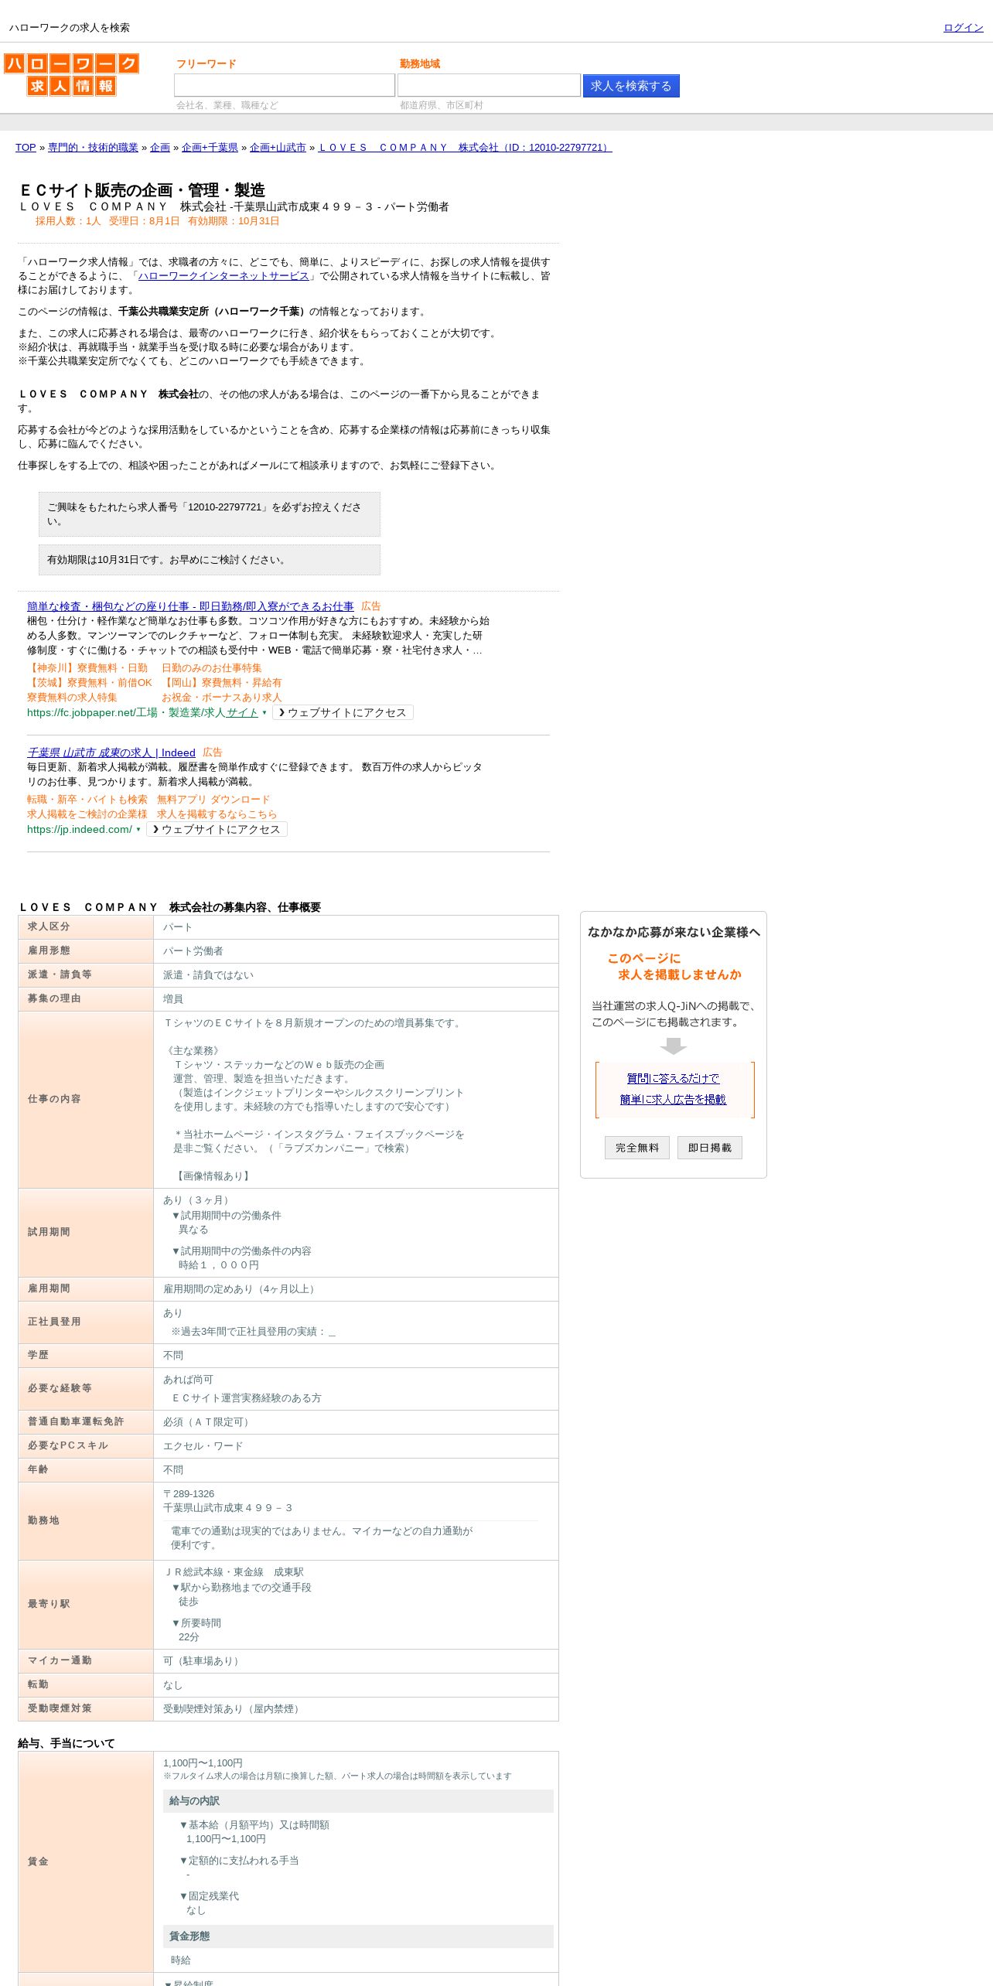Open the 専門的・技術的職業 breadcrumb link
The height and width of the screenshot is (1986, 993).
(93, 148)
